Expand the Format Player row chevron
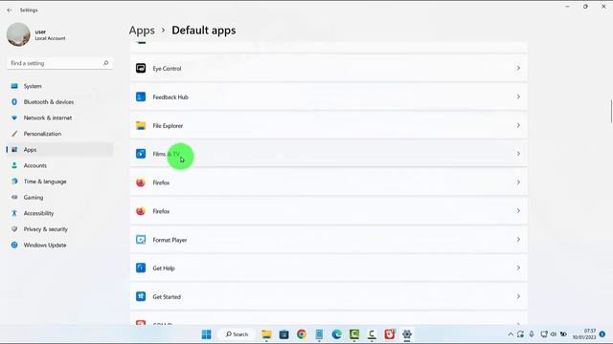 coord(518,240)
